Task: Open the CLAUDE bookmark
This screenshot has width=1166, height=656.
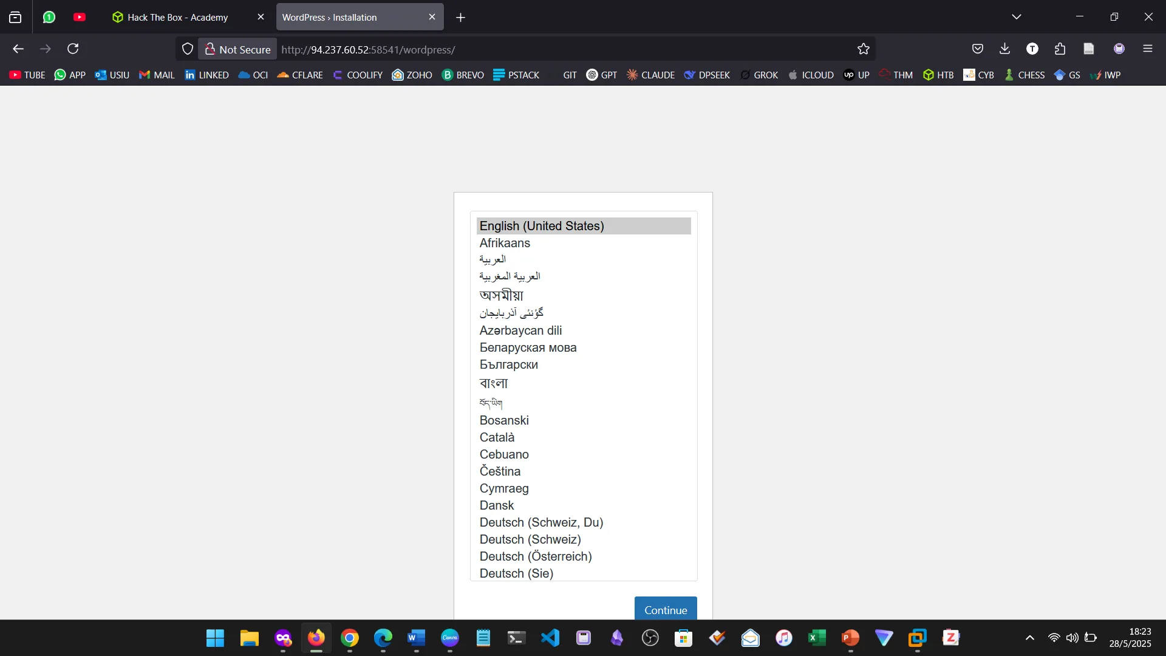Action: click(x=650, y=75)
